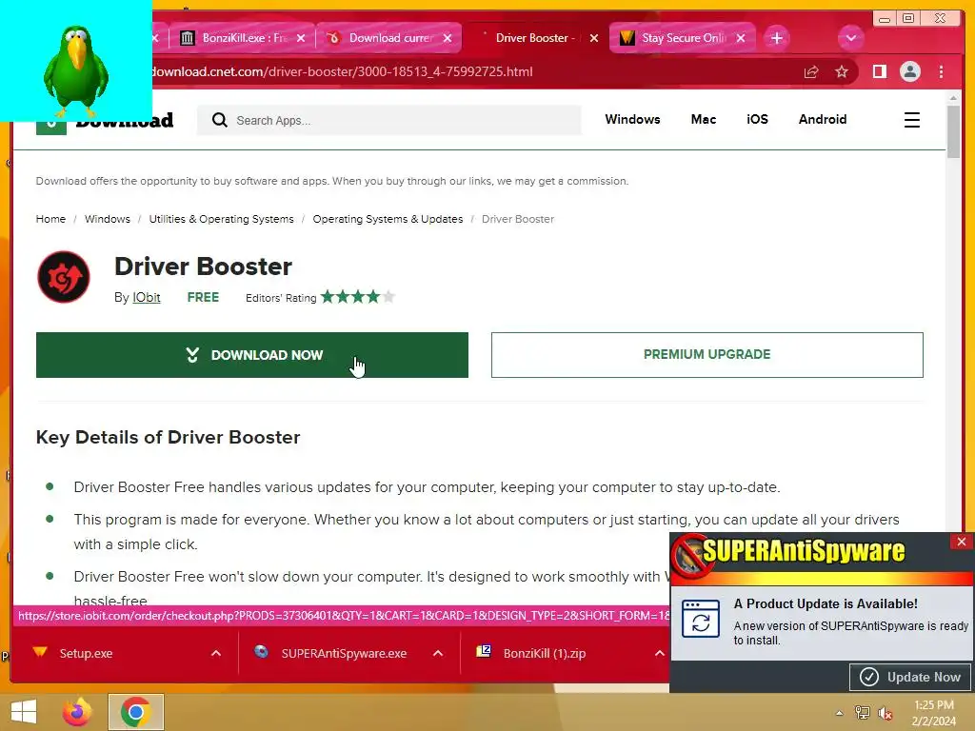
Task: Close the Driver Booster tab
Action: point(594,38)
